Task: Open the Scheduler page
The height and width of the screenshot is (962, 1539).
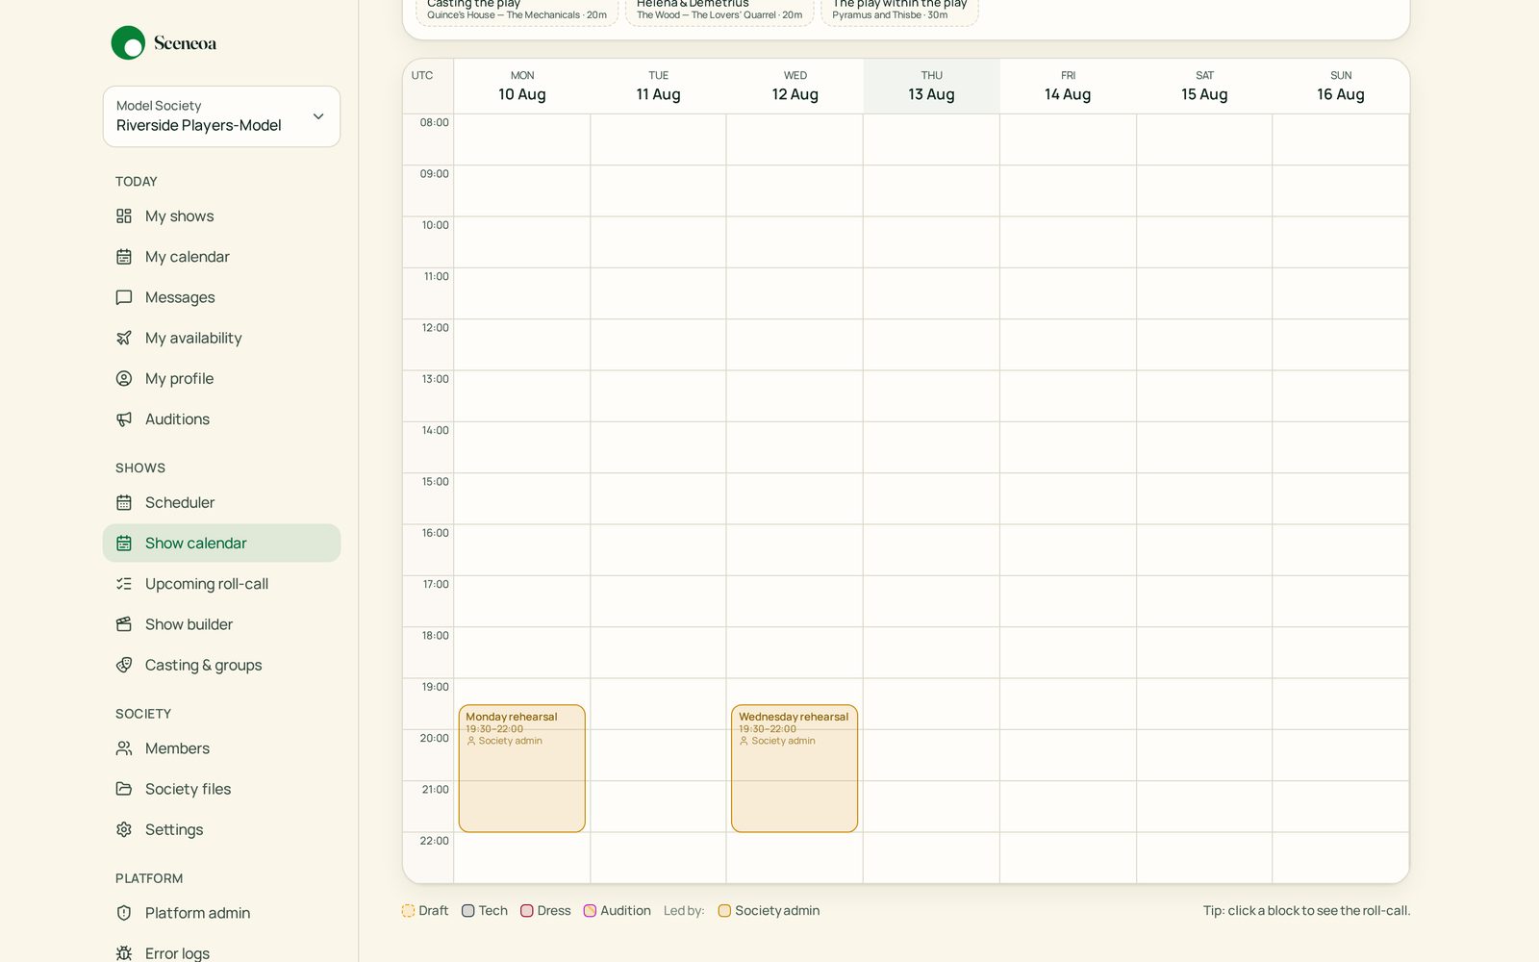Action: point(221,502)
